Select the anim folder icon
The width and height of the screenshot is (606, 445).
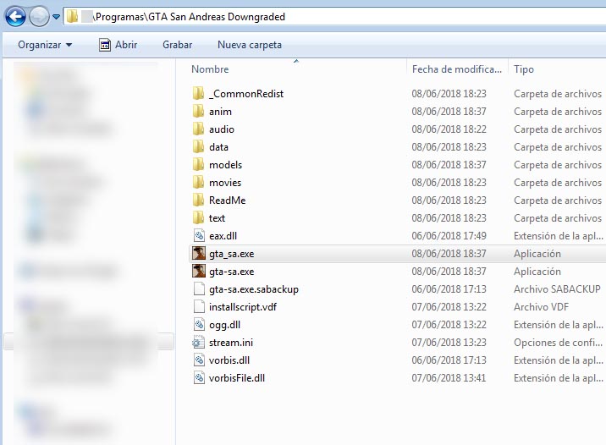pyautogui.click(x=199, y=112)
